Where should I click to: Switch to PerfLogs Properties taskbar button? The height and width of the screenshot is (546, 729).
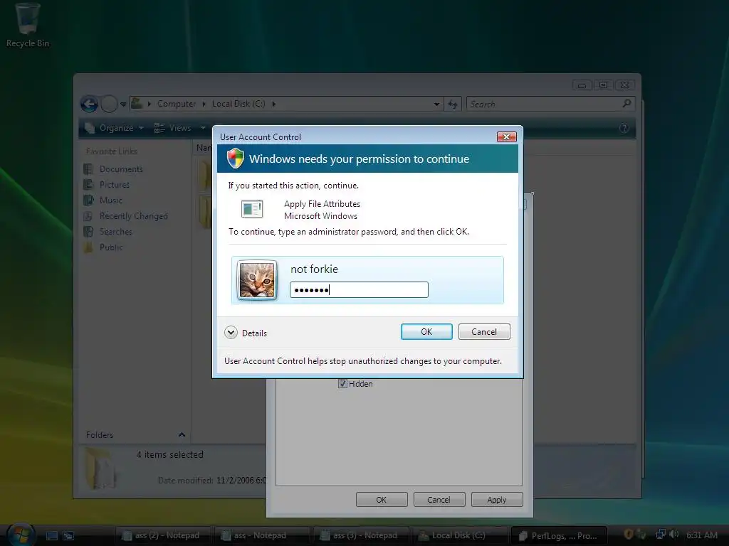[x=559, y=535]
